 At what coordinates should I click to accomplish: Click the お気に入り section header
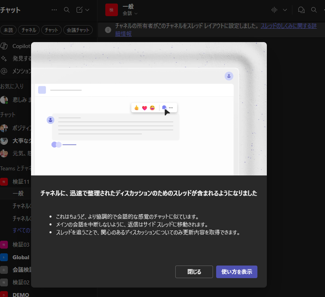pyautogui.click(x=12, y=86)
